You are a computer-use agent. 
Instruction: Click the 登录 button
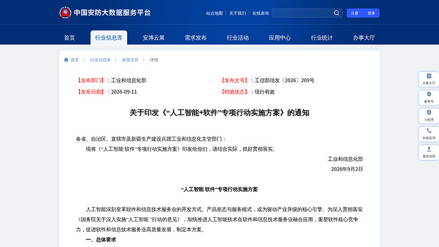pyautogui.click(x=372, y=13)
